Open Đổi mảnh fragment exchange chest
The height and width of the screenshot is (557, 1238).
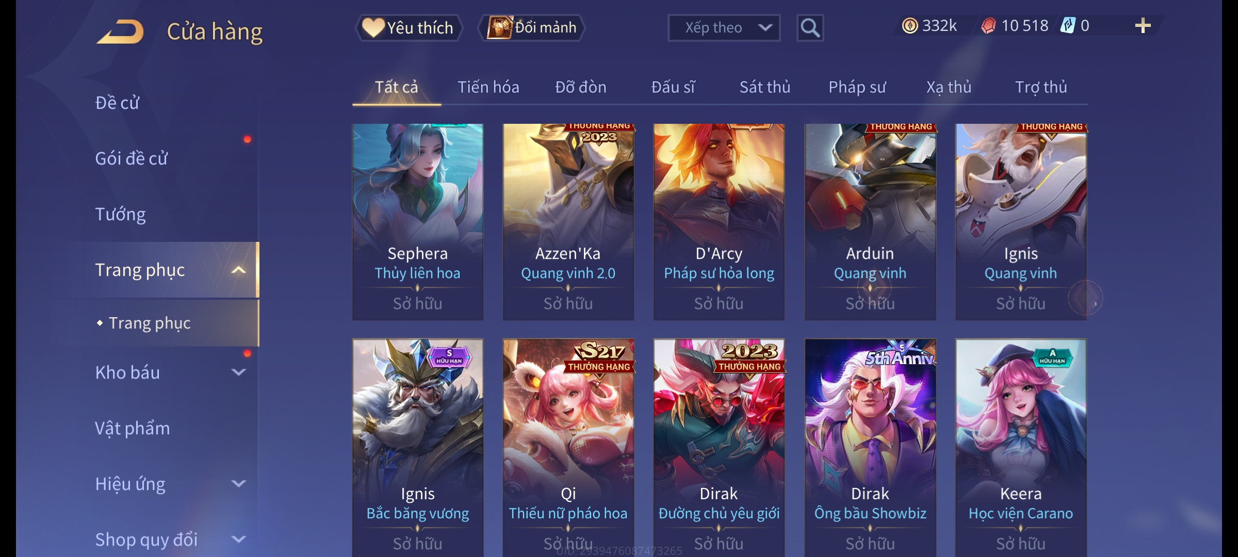tap(532, 28)
